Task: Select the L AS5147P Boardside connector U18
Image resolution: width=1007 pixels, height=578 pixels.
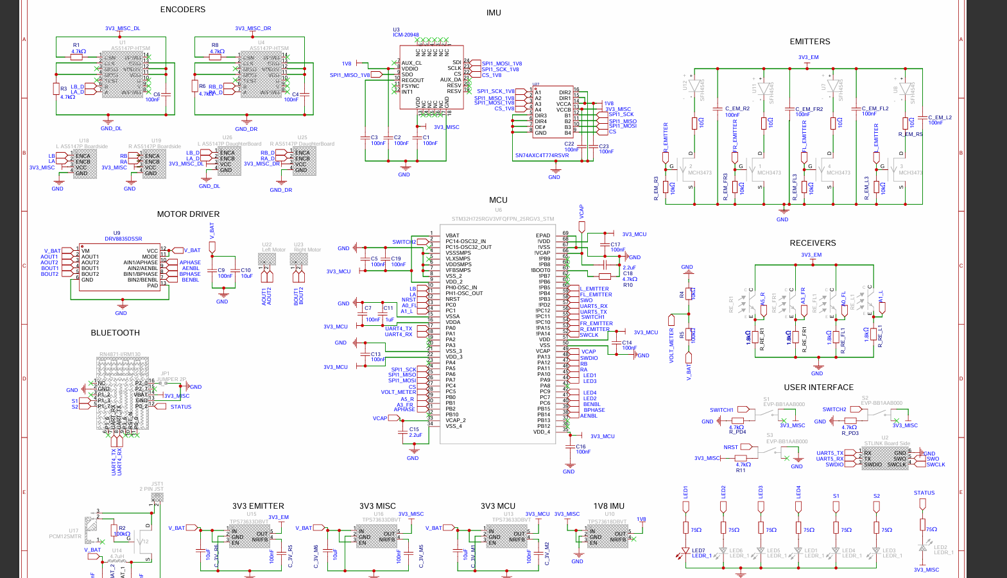Action: (84, 165)
